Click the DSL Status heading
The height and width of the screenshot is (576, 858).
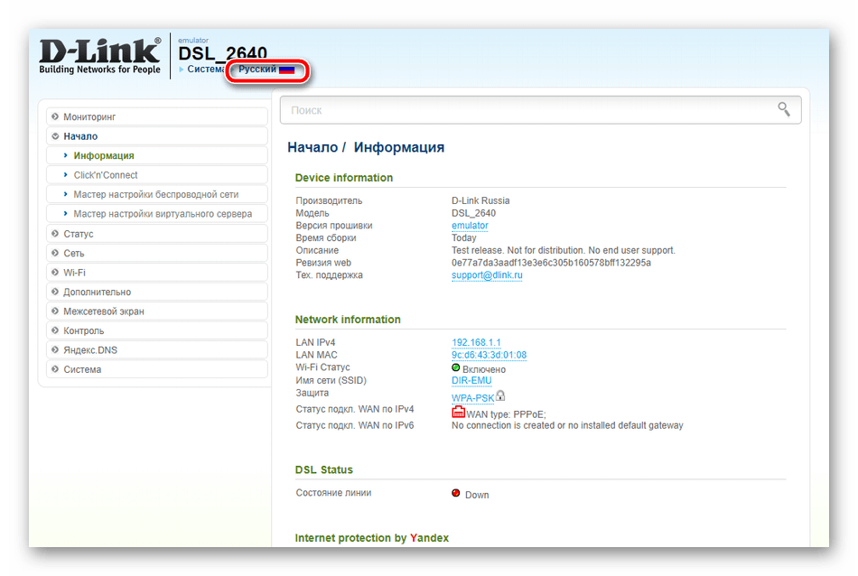point(324,469)
